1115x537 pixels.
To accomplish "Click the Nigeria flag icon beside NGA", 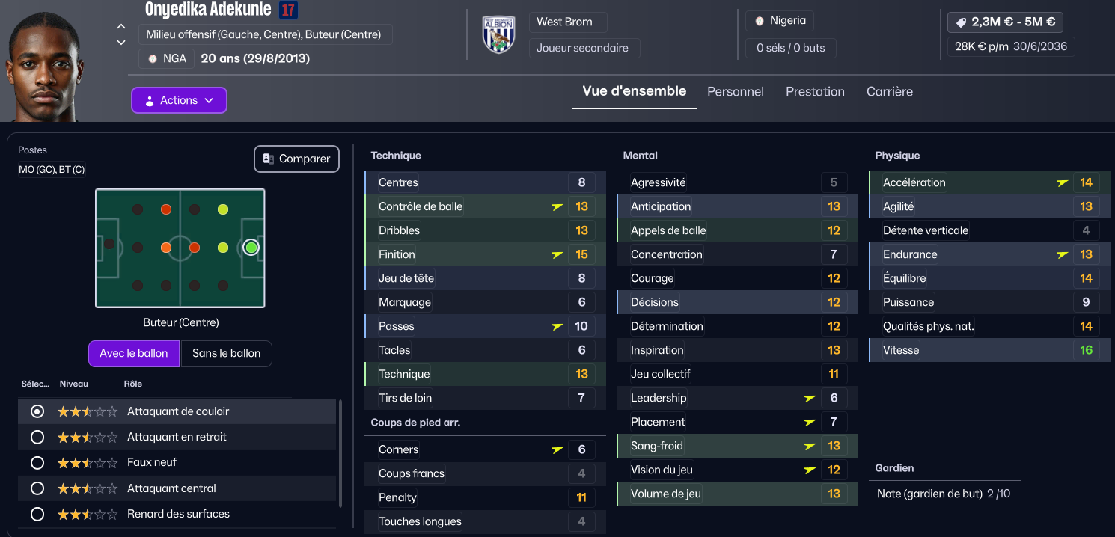I will tap(153, 58).
